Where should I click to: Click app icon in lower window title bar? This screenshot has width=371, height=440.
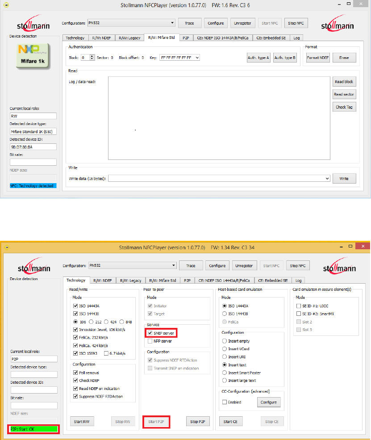click(x=7, y=247)
